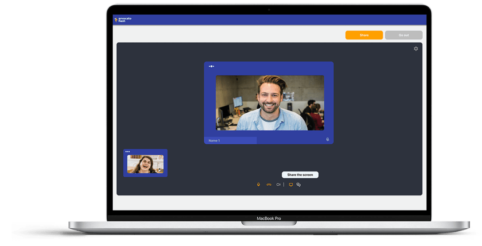
Task: Hang up the call with phone icon
Action: coord(269,185)
